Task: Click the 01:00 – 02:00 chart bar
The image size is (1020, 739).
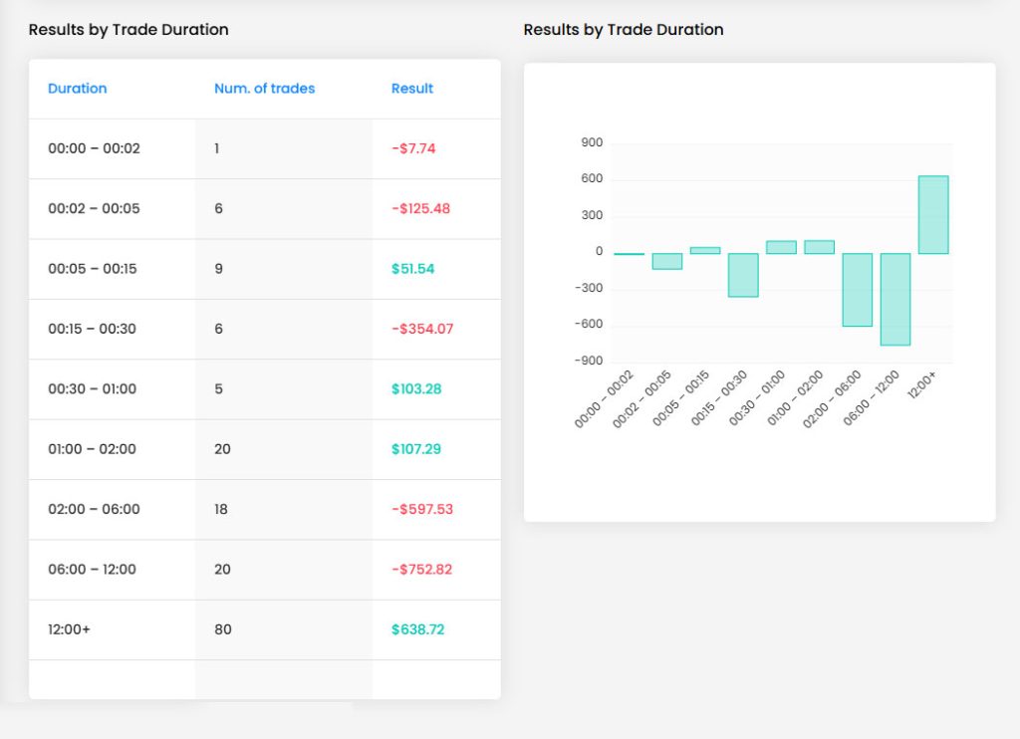Action: pos(820,247)
